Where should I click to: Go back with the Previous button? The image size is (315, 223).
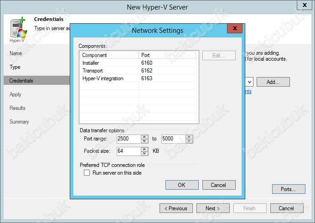coord(176,208)
